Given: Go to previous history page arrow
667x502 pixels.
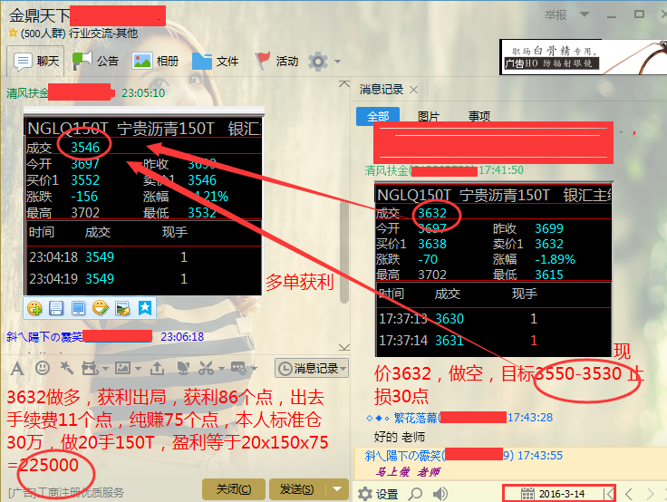Looking at the screenshot, I should pyautogui.click(x=629, y=494).
